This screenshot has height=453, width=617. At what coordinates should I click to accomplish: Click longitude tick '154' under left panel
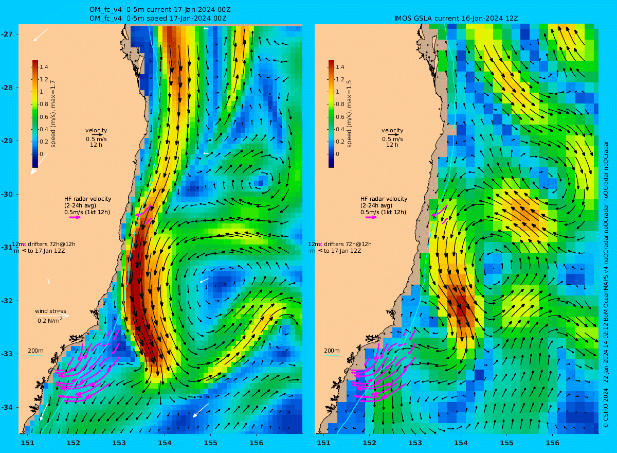click(x=165, y=443)
